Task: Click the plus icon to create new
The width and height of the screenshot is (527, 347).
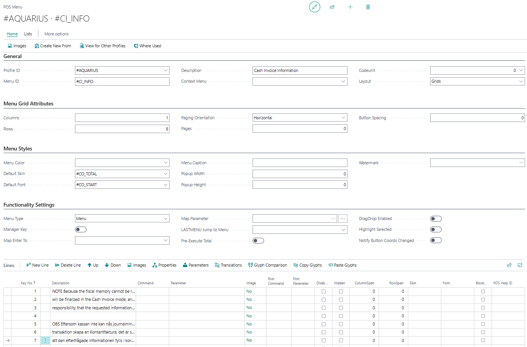Action: coord(350,7)
